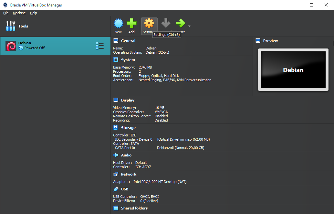
Task: Click the Audio section speaker icon
Action: [116, 155]
